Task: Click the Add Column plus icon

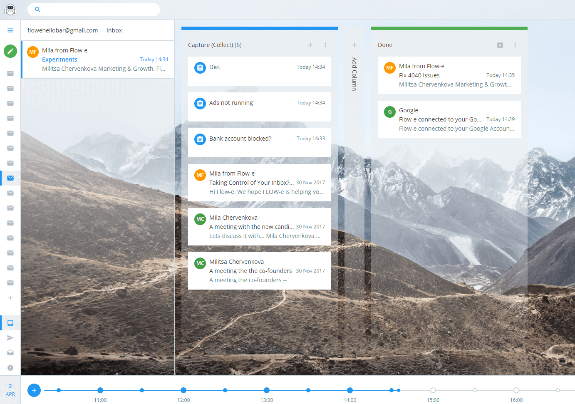Action: [354, 45]
